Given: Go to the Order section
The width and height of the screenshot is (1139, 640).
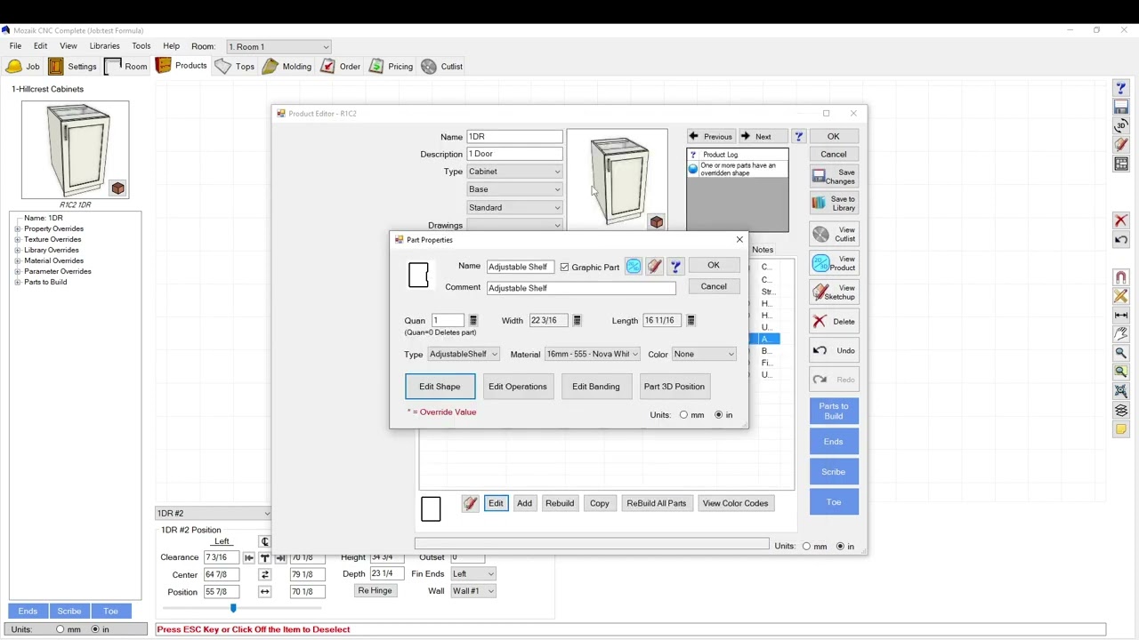Looking at the screenshot, I should 341,67.
